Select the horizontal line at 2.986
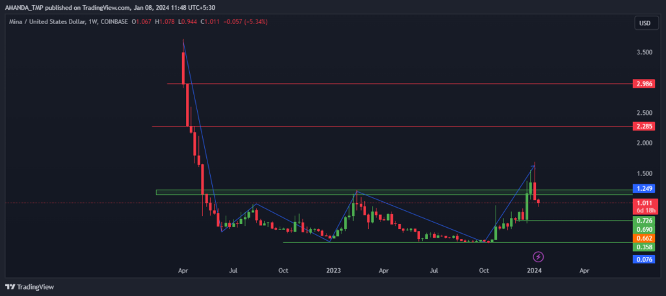The image size is (666, 296). pyautogui.click(x=399, y=84)
